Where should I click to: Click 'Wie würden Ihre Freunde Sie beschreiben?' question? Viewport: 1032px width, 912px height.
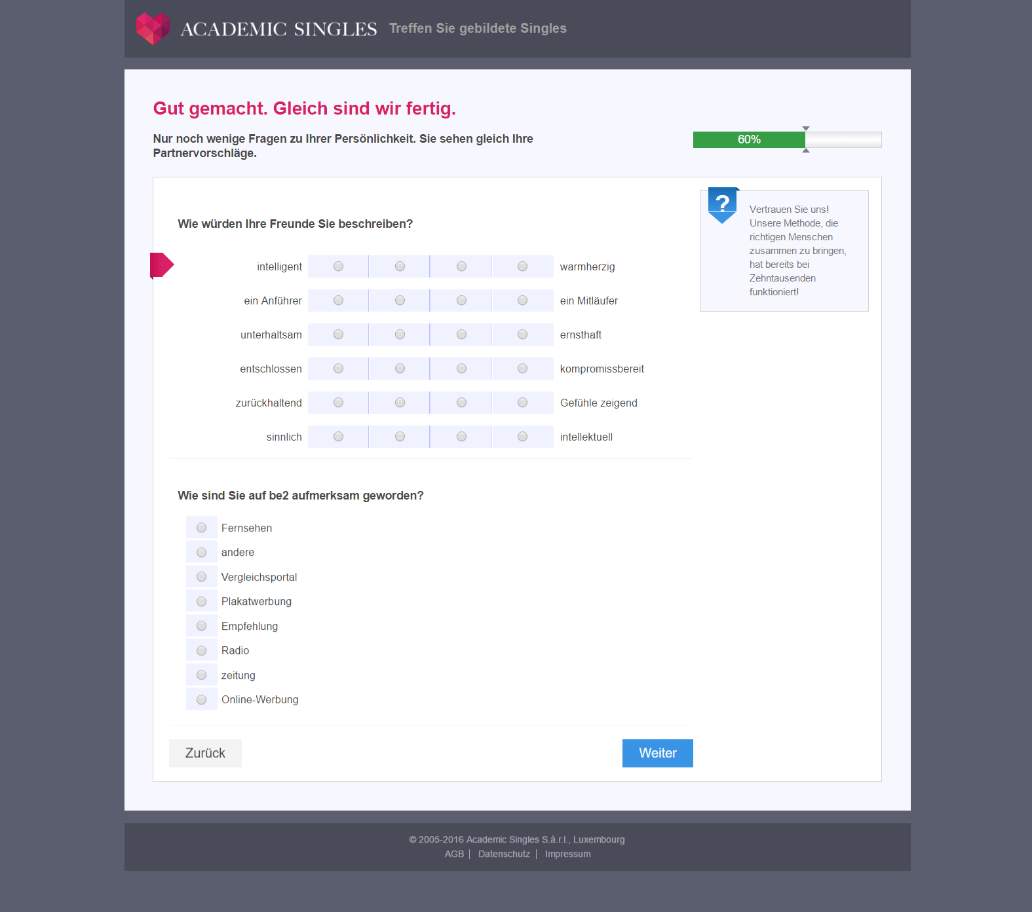click(x=295, y=224)
